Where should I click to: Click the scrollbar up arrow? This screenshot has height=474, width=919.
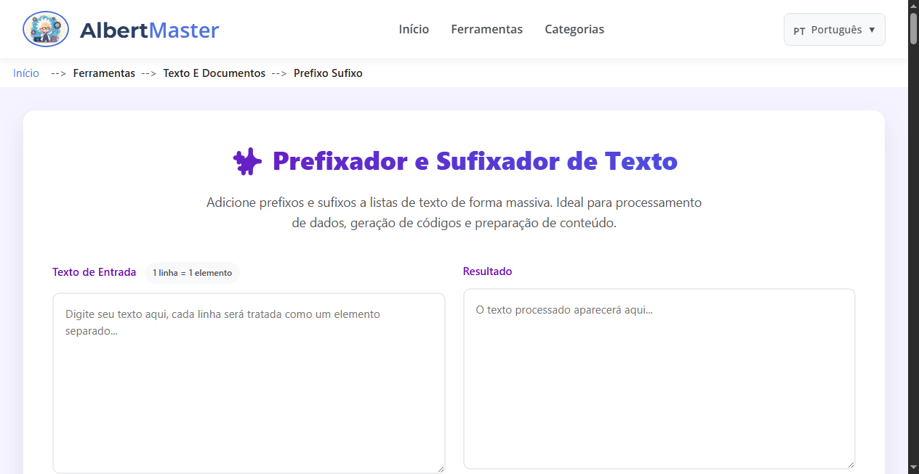point(912,5)
